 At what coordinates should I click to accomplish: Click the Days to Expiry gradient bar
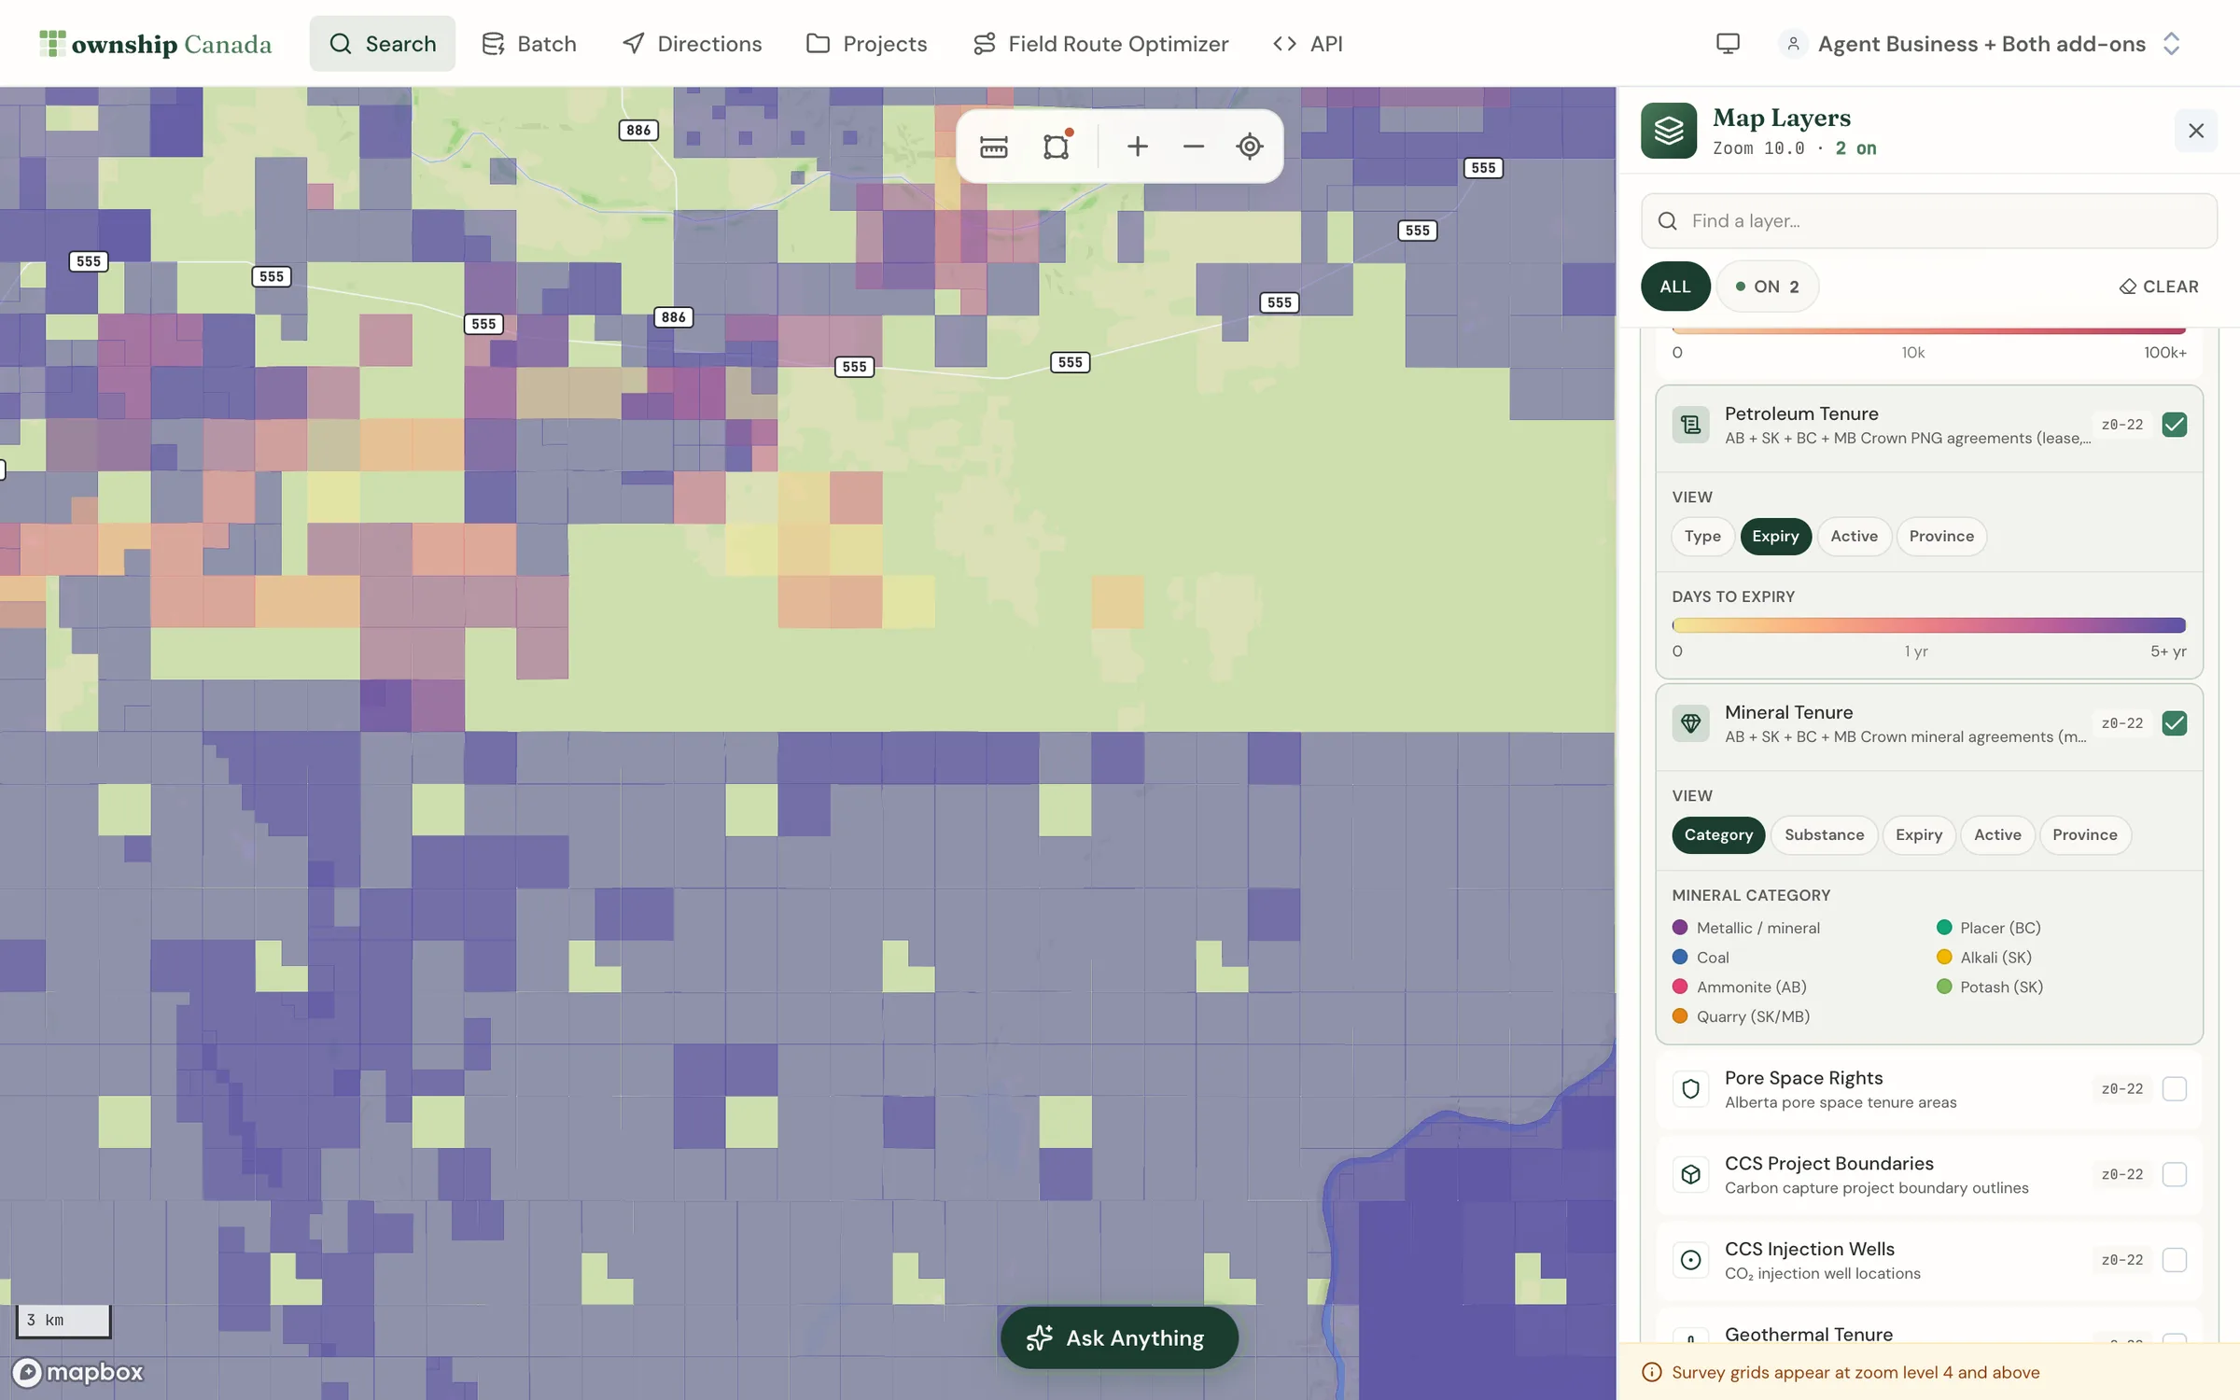(1928, 625)
